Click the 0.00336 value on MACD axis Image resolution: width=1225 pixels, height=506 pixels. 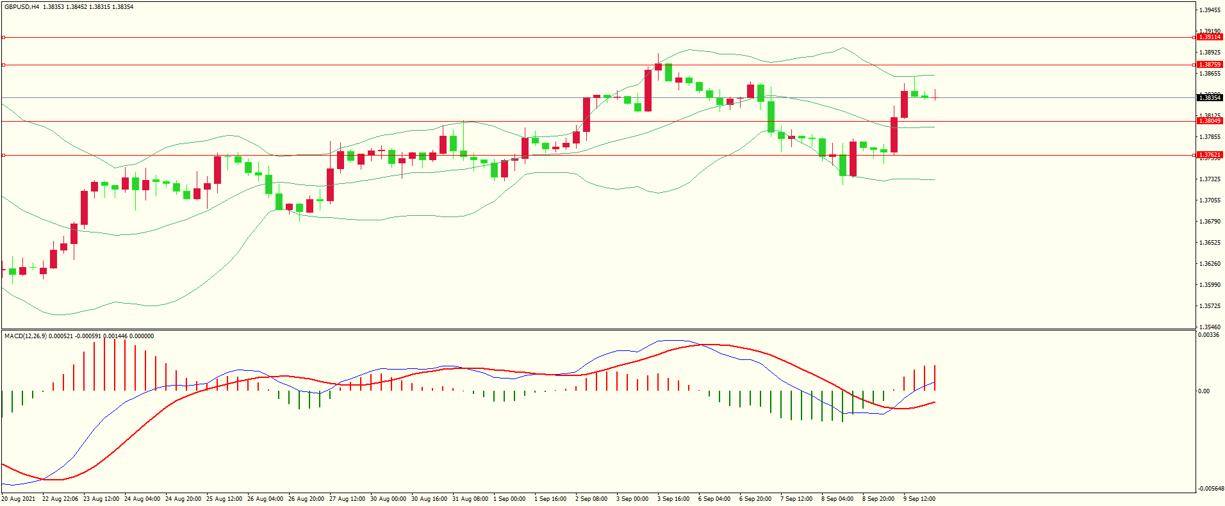click(1208, 335)
